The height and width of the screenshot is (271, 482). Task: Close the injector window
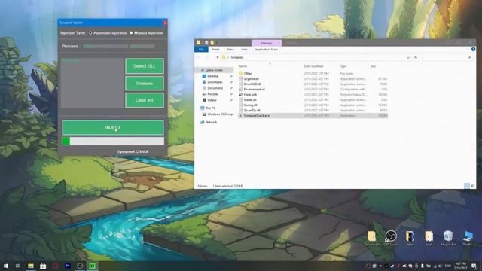click(165, 23)
